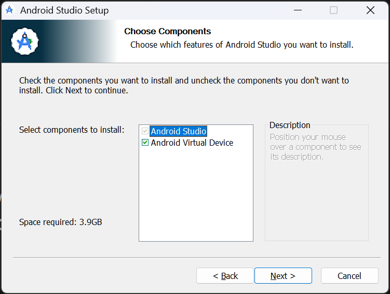Image resolution: width=390 pixels, height=294 pixels.
Task: Click empty space in the components list
Action: [x=196, y=197]
